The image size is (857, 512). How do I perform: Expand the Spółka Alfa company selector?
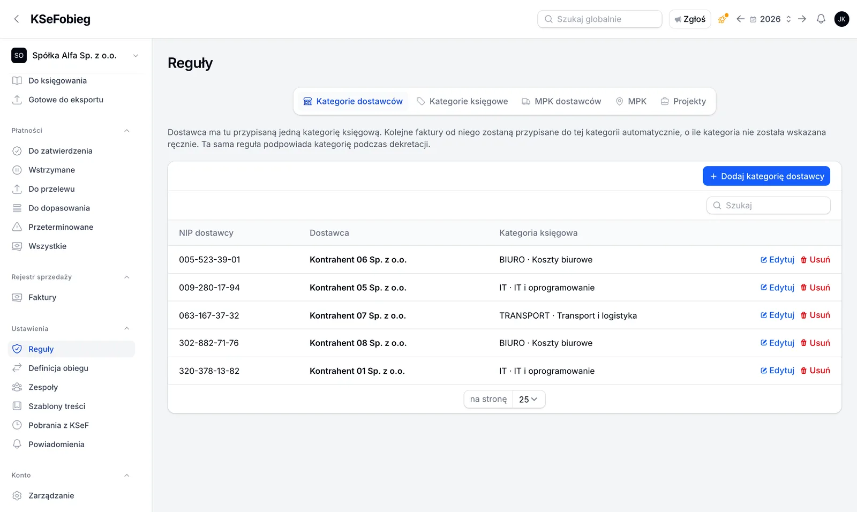click(76, 56)
